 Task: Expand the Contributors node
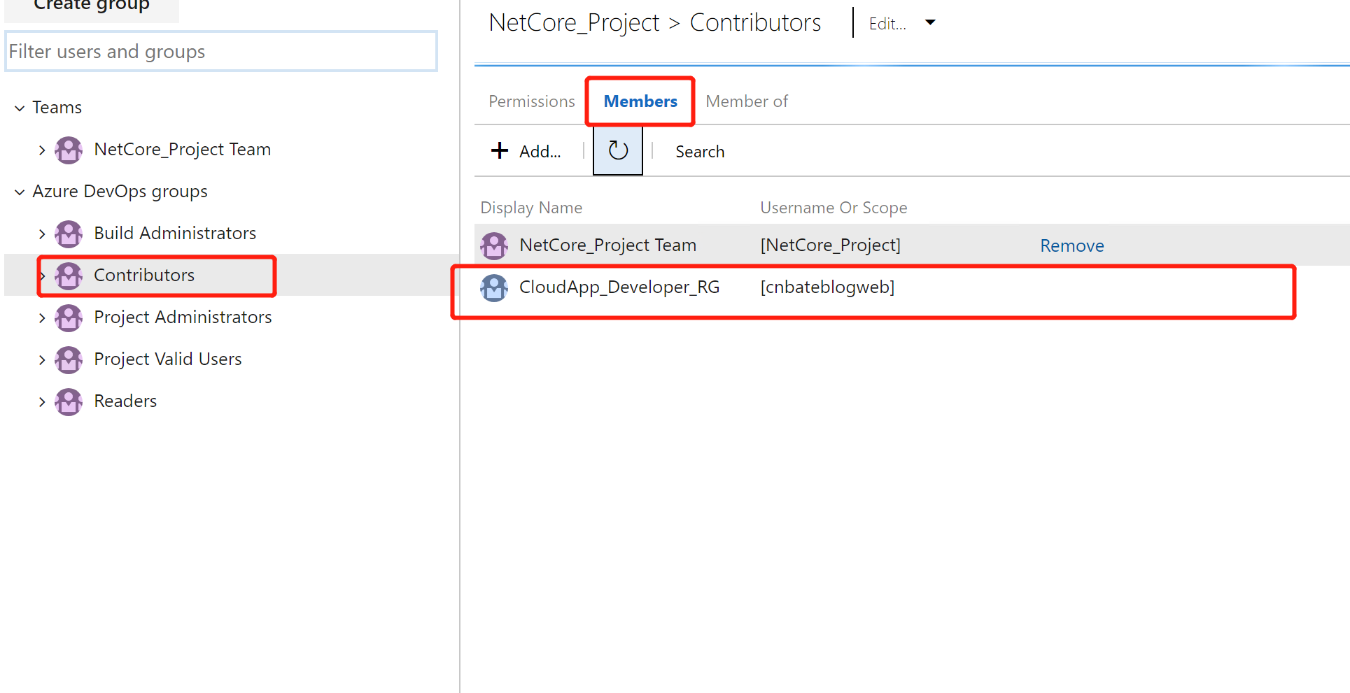(42, 276)
